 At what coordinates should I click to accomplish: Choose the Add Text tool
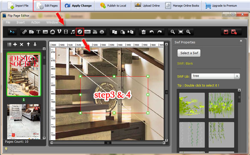pyautogui.click(x=38, y=32)
